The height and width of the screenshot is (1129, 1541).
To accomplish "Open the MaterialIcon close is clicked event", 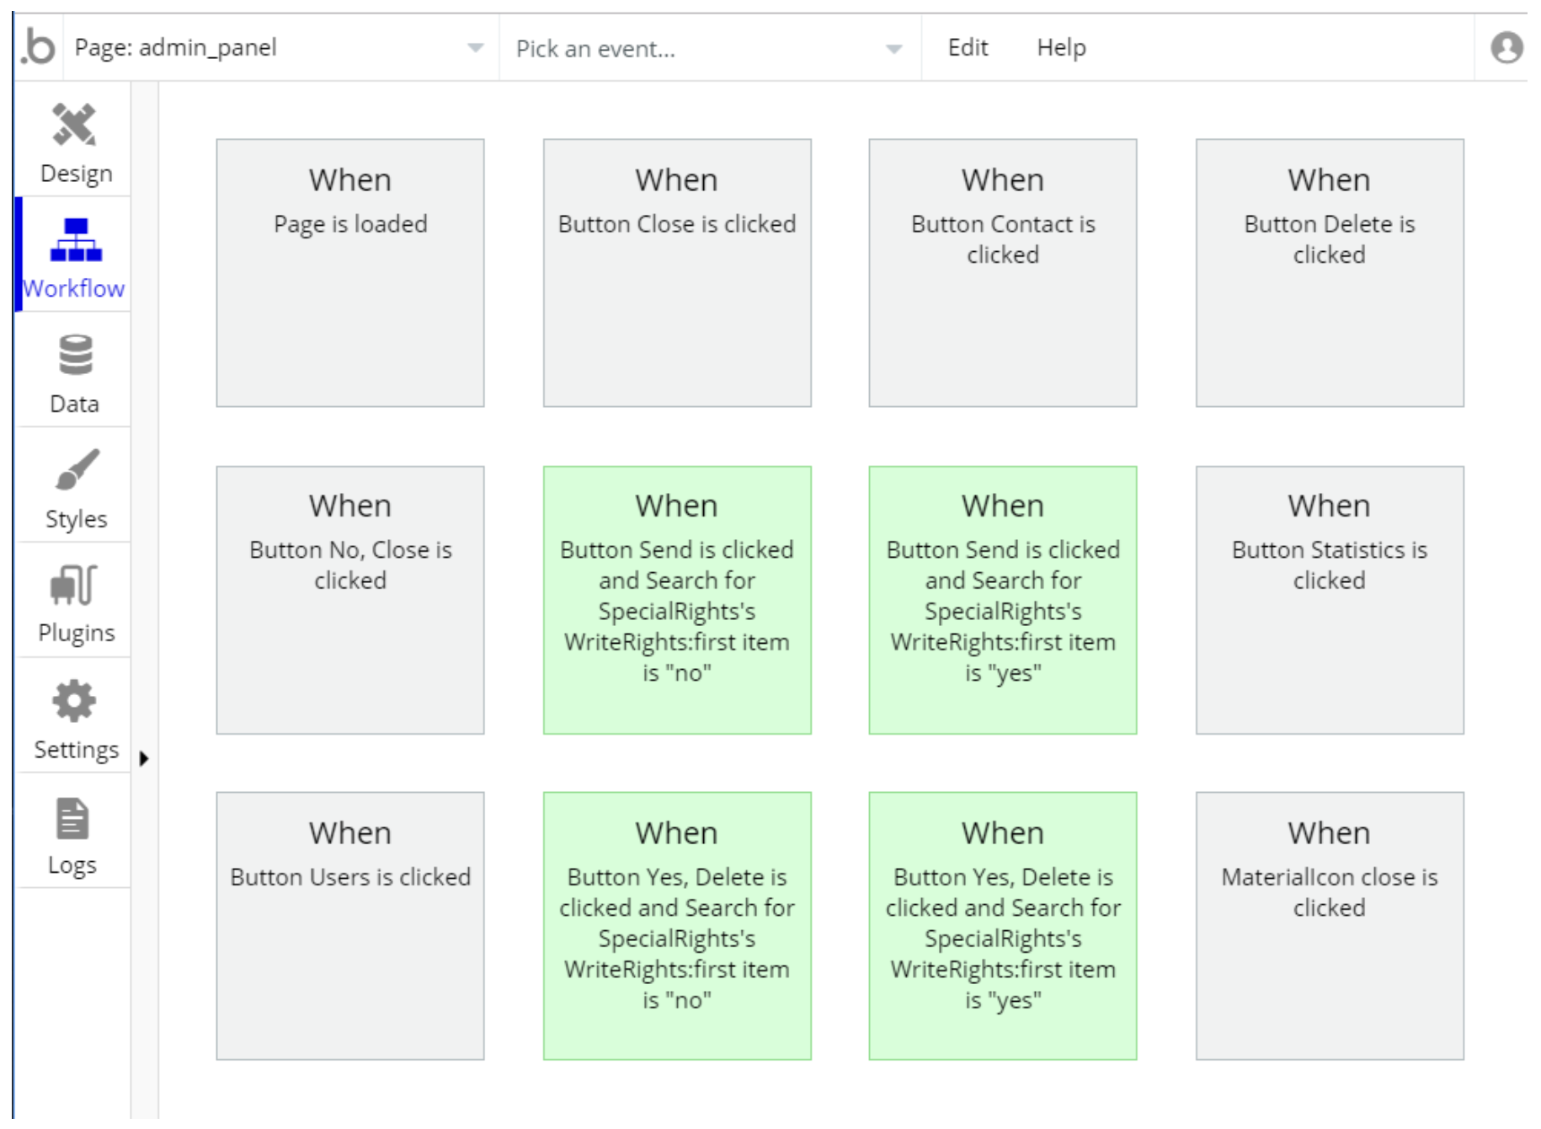I will pos(1329,925).
